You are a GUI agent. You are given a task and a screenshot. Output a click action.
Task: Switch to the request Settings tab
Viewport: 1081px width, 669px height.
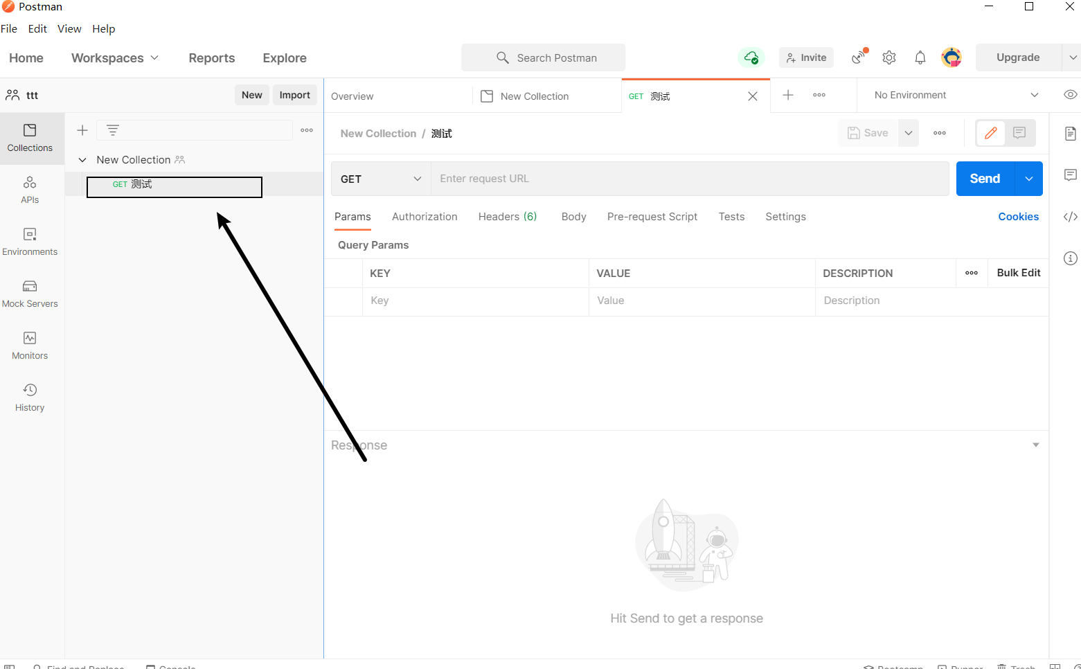tap(785, 217)
